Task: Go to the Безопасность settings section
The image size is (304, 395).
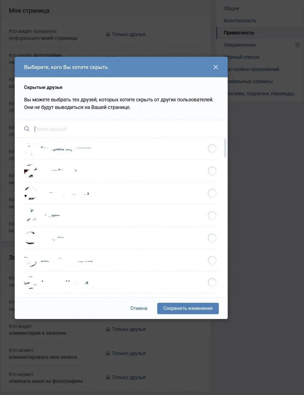Action: tap(240, 20)
